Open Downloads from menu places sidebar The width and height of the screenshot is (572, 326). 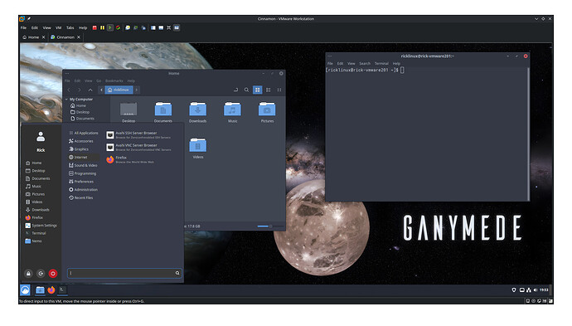(37, 210)
